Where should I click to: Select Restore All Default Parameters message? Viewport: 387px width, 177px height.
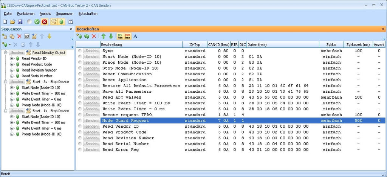tap(141, 85)
